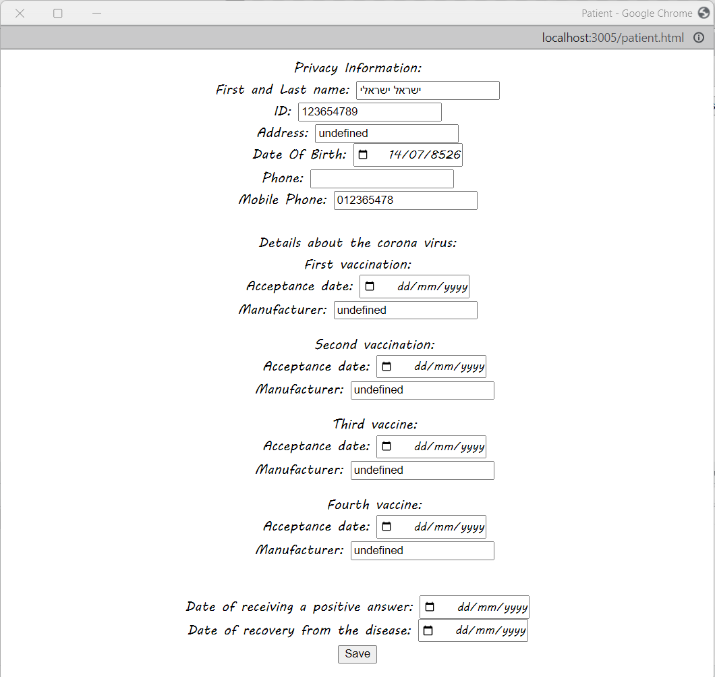715x677 pixels.
Task: Click First vaccination Manufacturer field
Action: coord(405,310)
